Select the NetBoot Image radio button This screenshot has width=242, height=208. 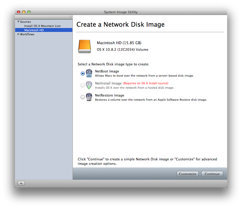[82, 74]
